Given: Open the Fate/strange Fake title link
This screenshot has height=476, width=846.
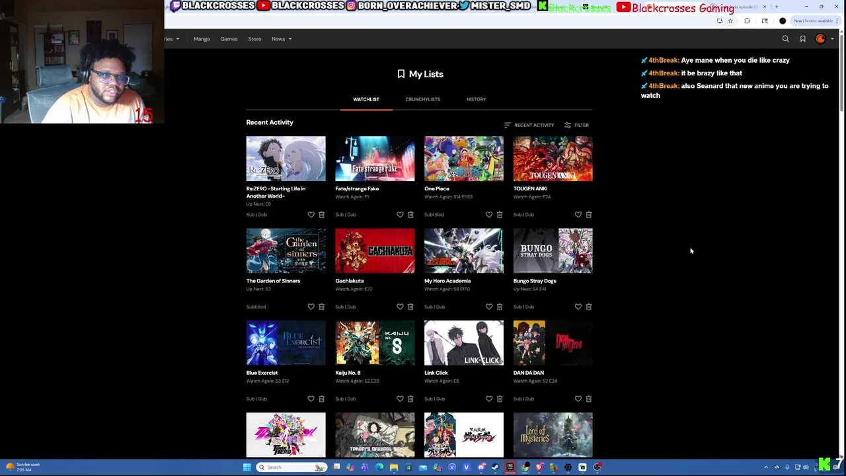Looking at the screenshot, I should [x=357, y=189].
